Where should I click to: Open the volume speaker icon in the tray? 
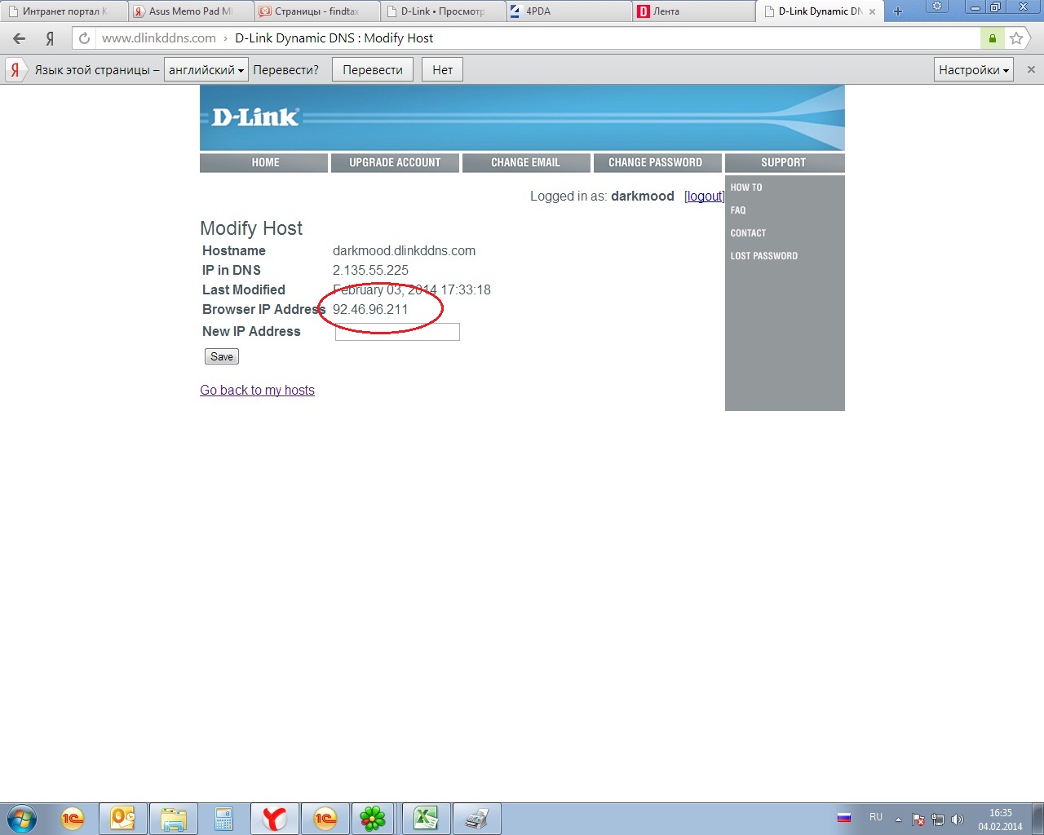958,820
